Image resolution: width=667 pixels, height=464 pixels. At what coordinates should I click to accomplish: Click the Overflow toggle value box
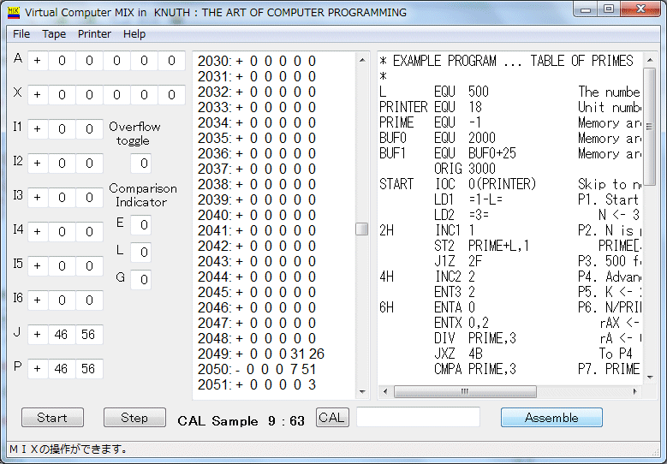tap(140, 164)
